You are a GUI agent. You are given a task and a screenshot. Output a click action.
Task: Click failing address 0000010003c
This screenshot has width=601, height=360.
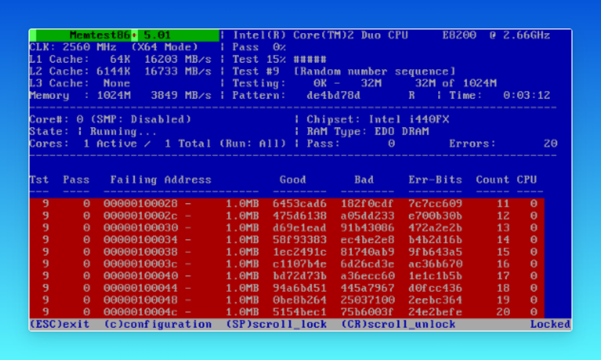(x=141, y=263)
